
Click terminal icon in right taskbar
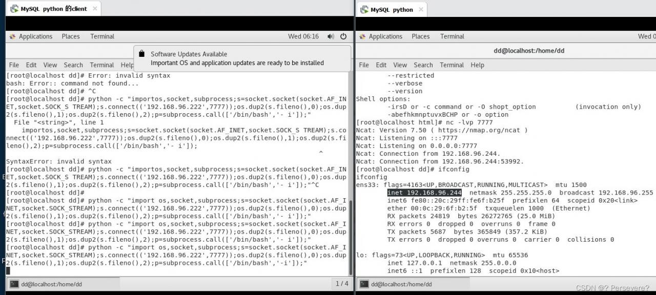[x=364, y=284]
